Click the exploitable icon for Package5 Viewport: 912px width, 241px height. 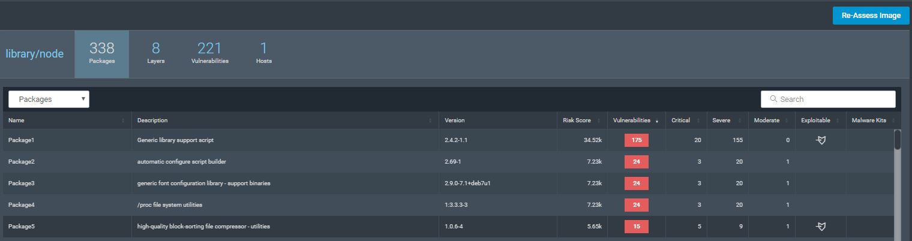point(821,227)
